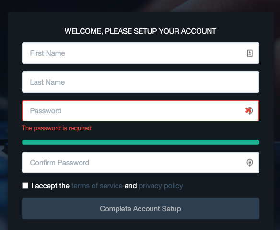Image resolution: width=280 pixels, height=230 pixels.
Task: Click the "First Name" placeholder text
Action: [47, 53]
